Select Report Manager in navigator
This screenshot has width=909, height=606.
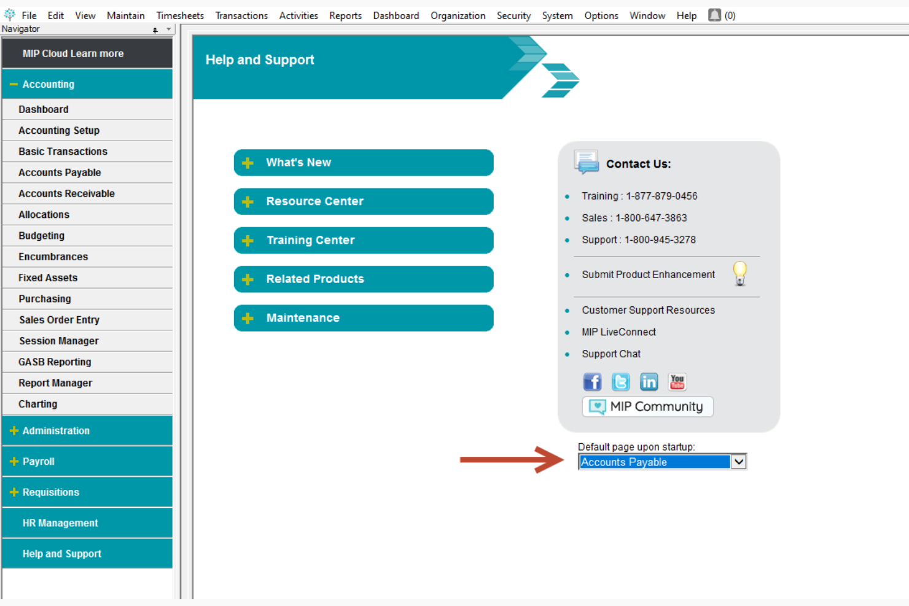[x=87, y=383]
